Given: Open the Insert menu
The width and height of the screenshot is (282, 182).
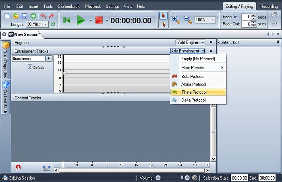Looking at the screenshot, I should (x=33, y=6).
